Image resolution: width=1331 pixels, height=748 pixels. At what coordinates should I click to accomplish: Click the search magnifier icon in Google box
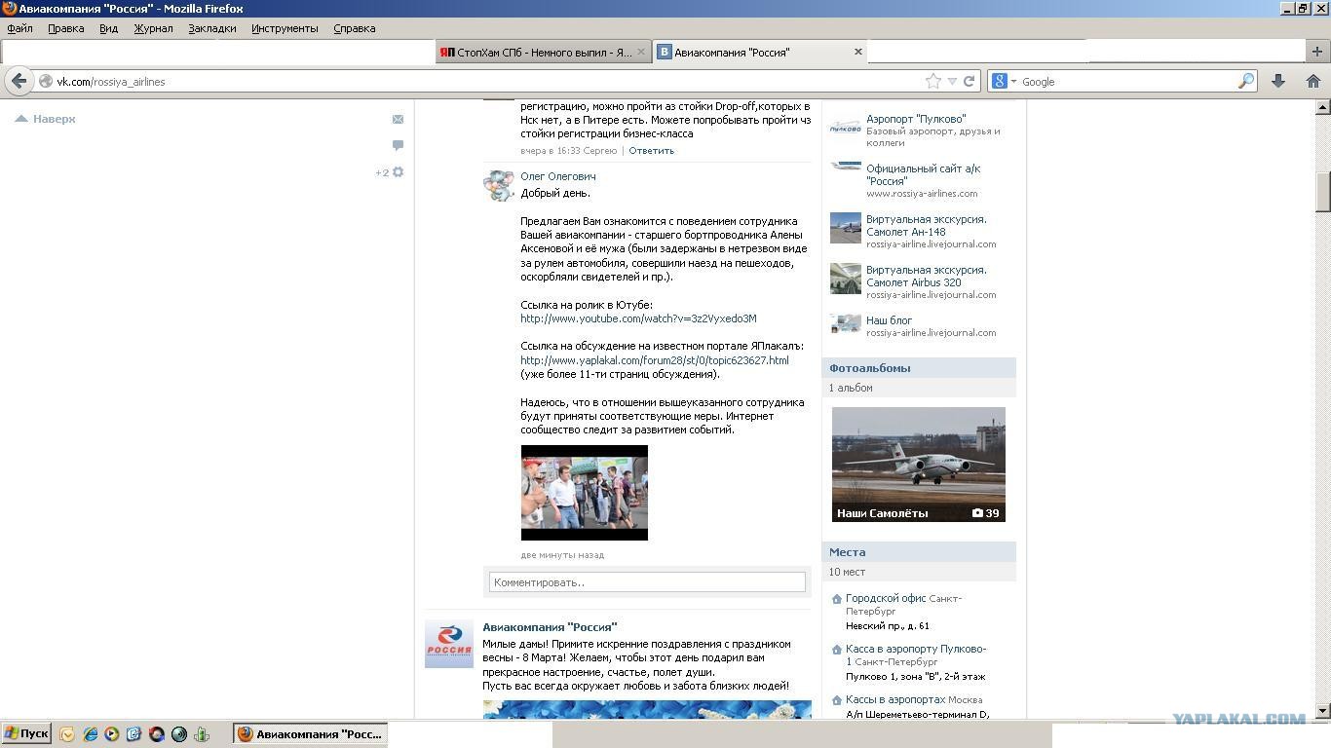point(1246,81)
